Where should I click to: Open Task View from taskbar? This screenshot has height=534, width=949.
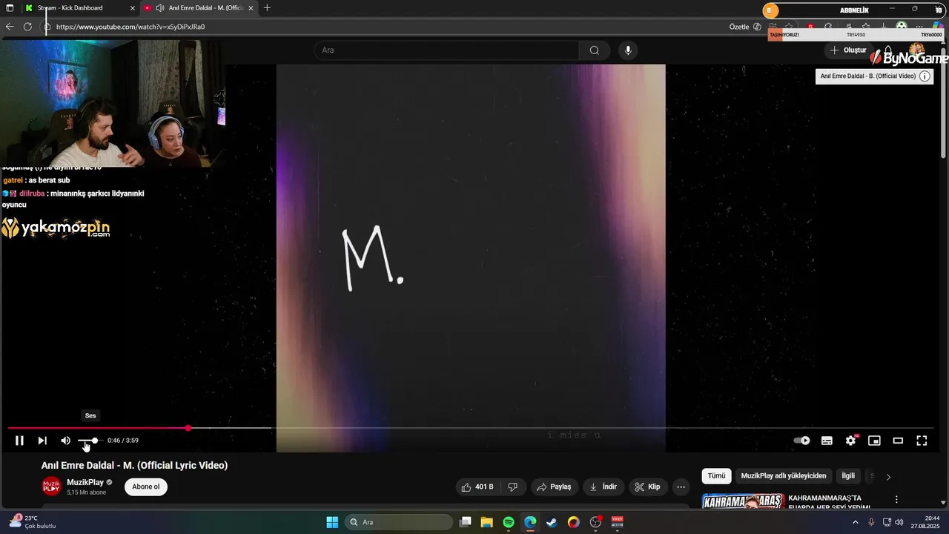[x=466, y=522]
